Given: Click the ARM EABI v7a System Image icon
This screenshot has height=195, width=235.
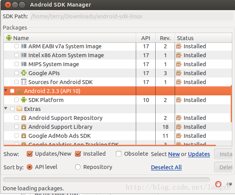Looking at the screenshot, I should (x=24, y=46).
